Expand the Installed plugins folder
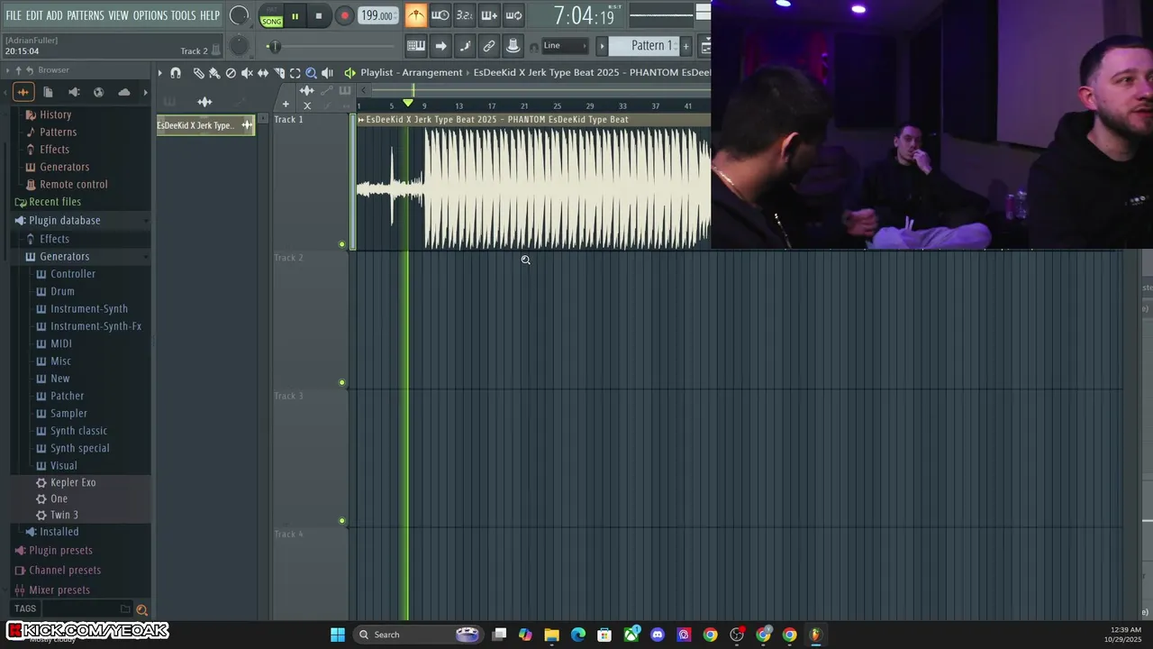The height and width of the screenshot is (649, 1153). (x=59, y=532)
